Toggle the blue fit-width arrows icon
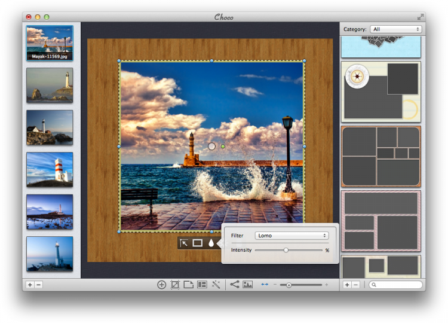448x323 pixels. (x=265, y=285)
